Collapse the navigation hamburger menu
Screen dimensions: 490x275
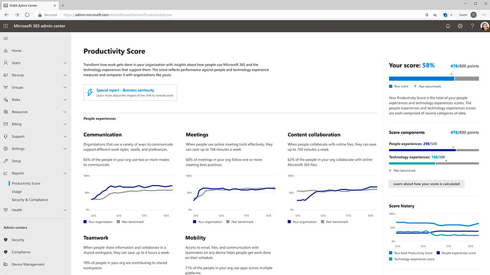[6, 38]
